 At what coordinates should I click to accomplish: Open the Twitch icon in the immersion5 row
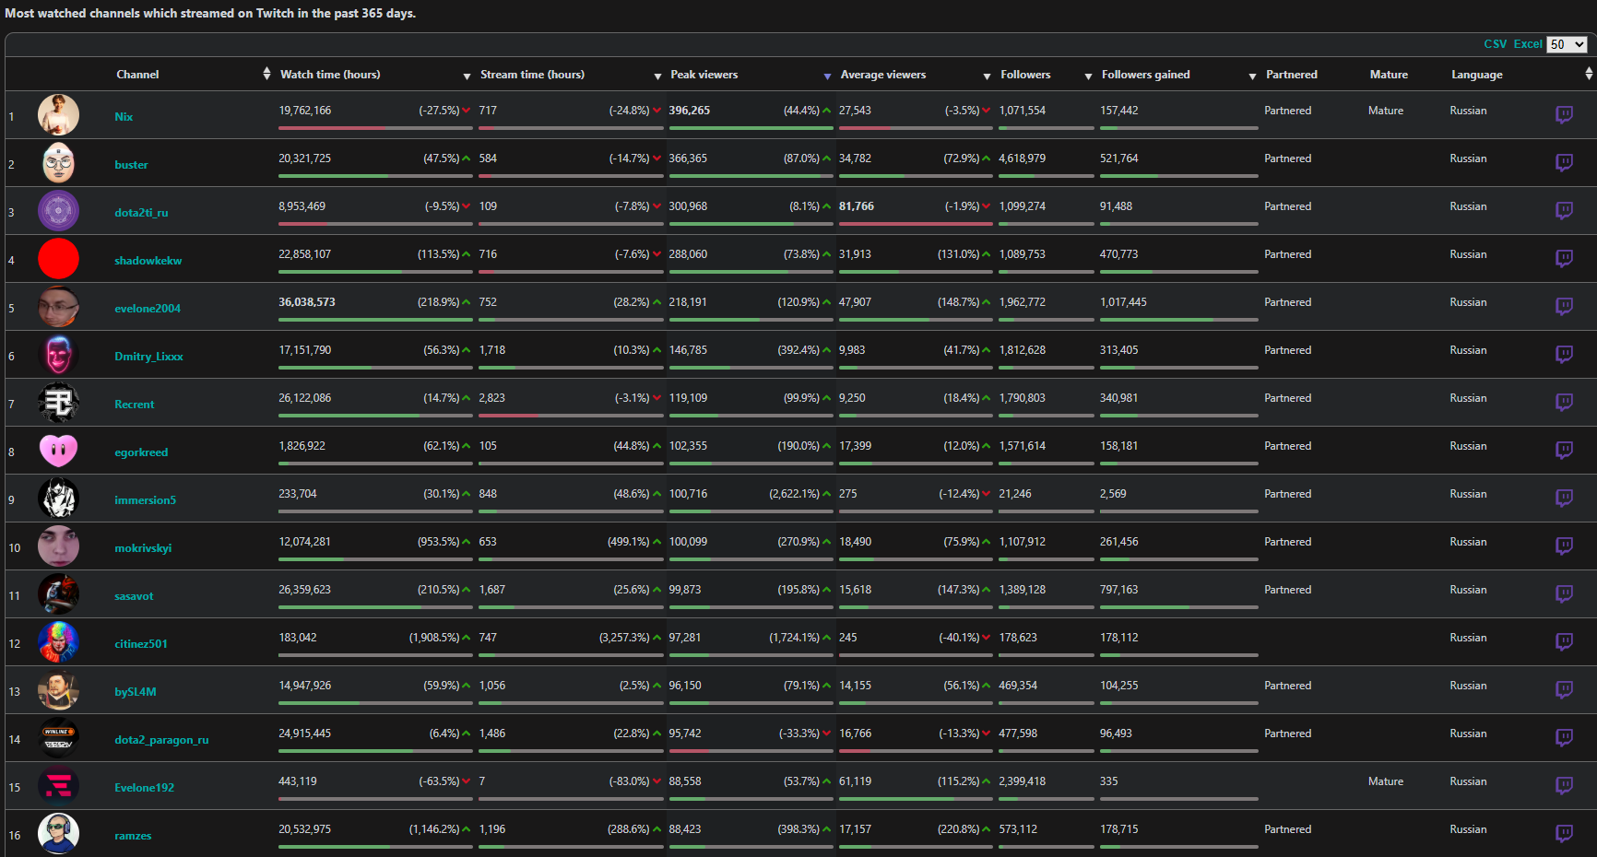point(1564,498)
